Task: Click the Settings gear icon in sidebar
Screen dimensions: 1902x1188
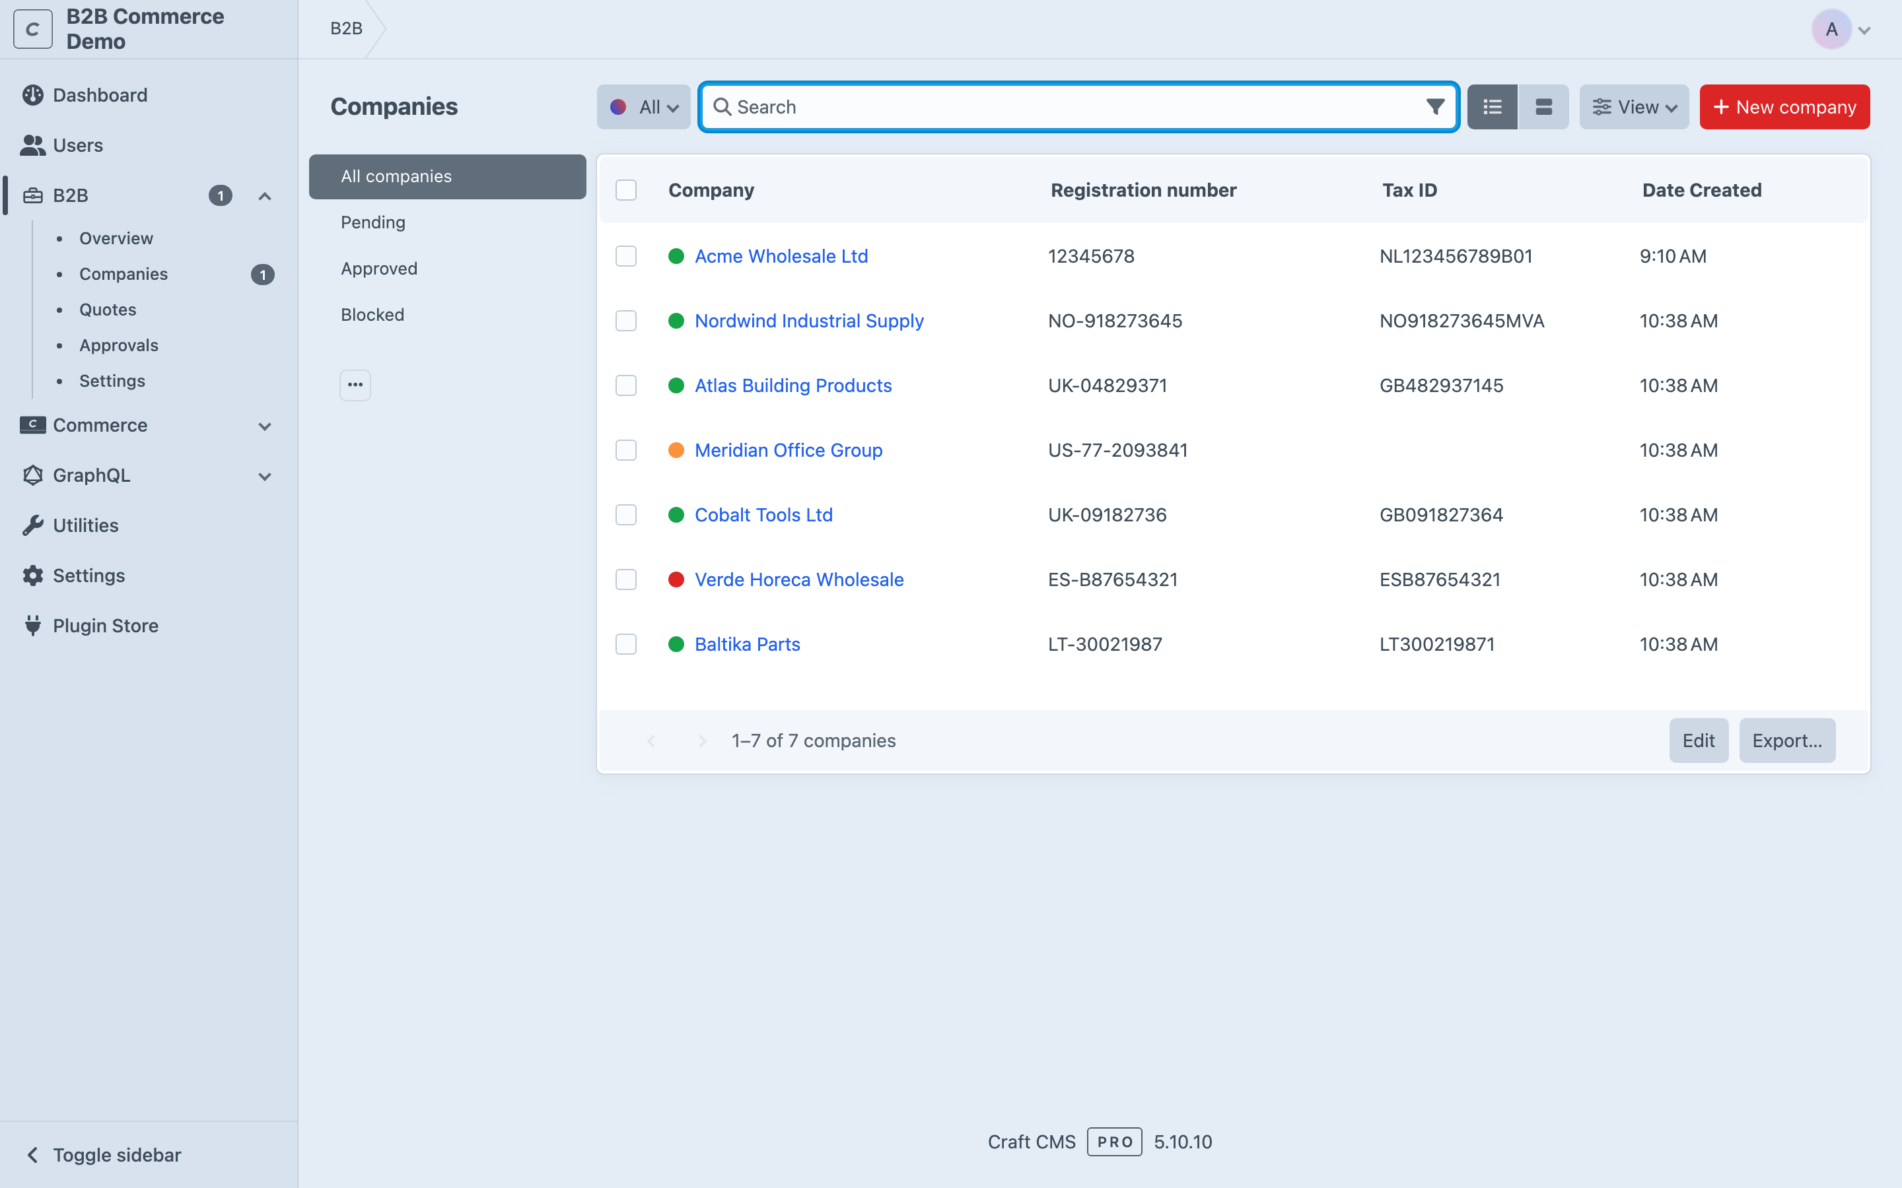Action: point(33,576)
